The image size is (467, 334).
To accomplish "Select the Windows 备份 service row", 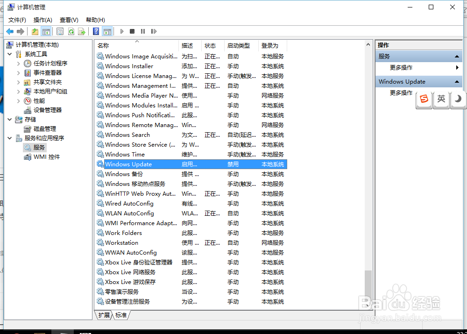I will point(191,174).
